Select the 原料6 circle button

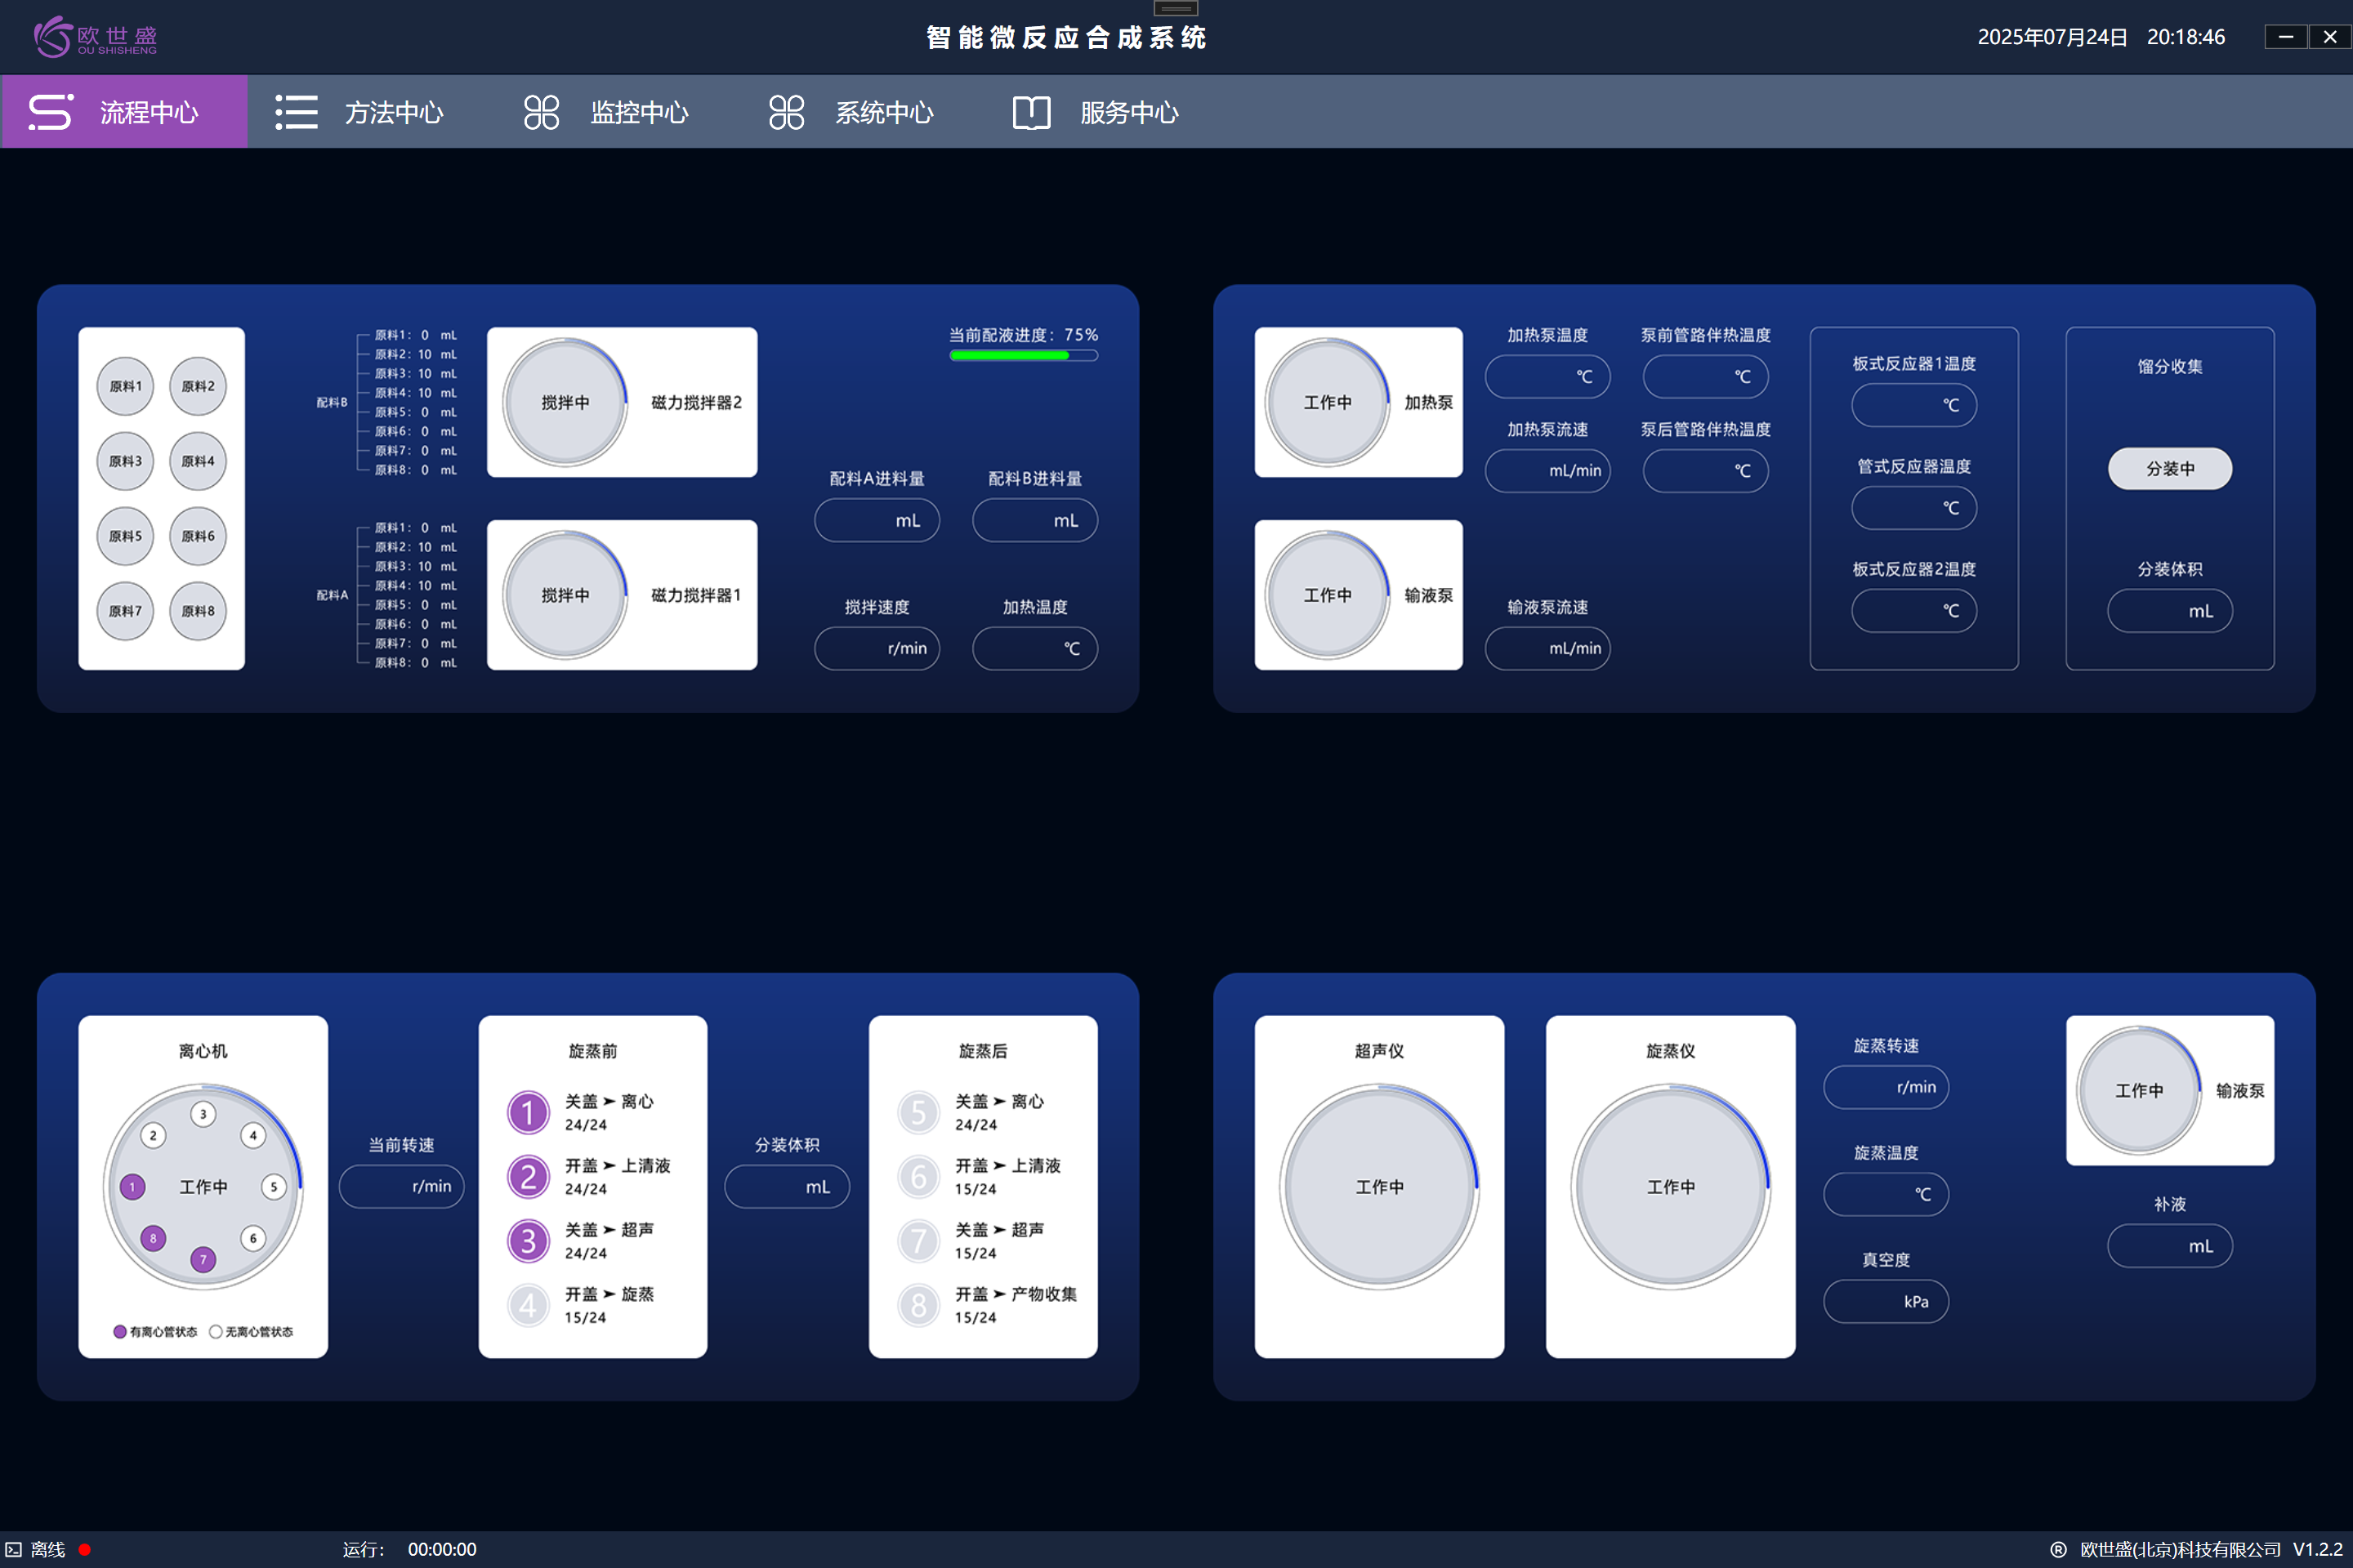(198, 536)
